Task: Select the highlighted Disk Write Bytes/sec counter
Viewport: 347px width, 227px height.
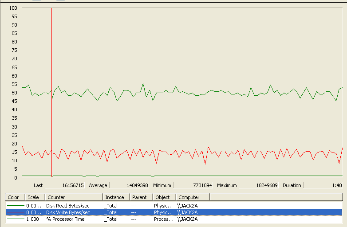Action: click(x=67, y=212)
